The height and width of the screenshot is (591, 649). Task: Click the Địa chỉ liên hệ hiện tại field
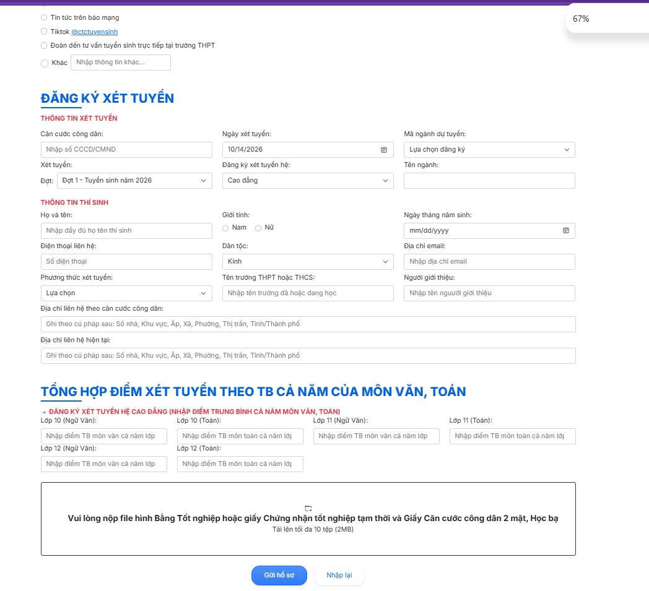pyautogui.click(x=308, y=356)
